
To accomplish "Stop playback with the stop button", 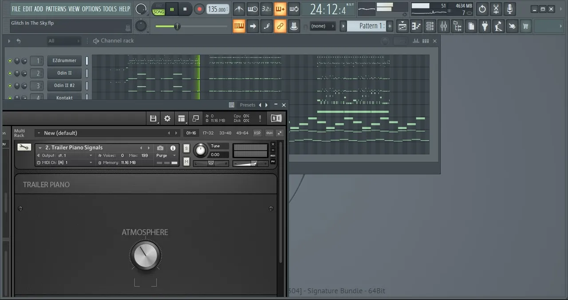I will [x=185, y=9].
